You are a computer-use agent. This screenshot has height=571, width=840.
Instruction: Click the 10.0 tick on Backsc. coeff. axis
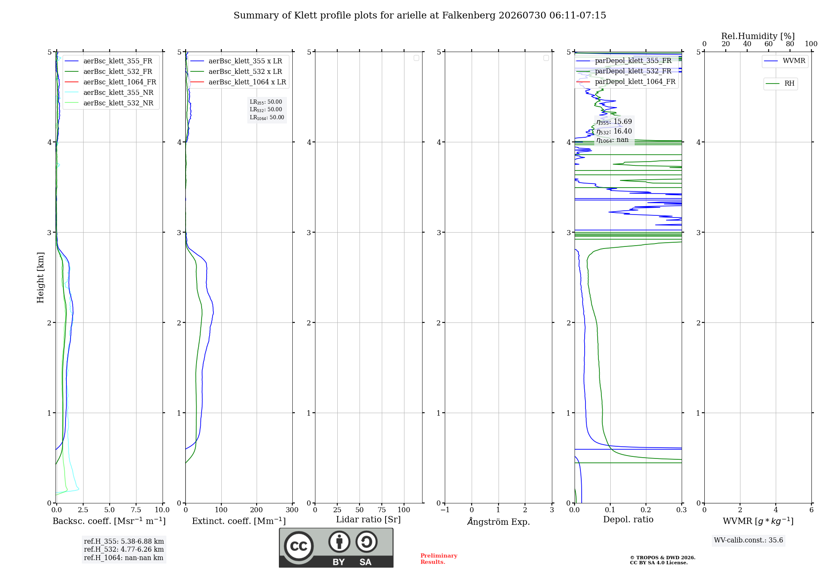coord(162,510)
